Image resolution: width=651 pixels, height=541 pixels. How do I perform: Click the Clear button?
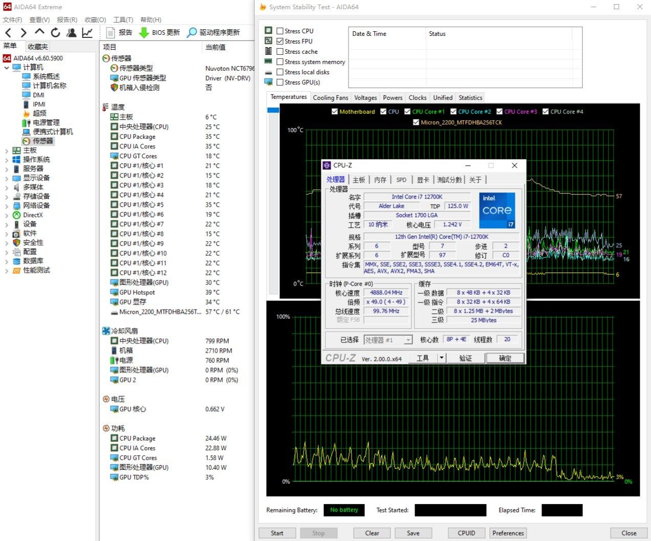[372, 533]
